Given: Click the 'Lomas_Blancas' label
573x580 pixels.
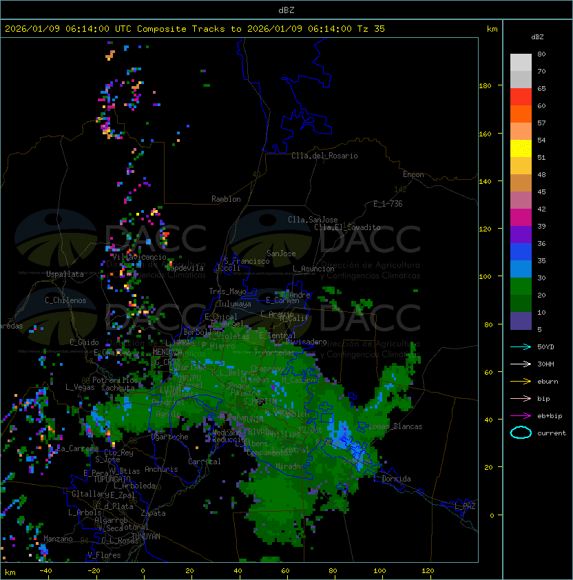Looking at the screenshot, I should 395,426.
